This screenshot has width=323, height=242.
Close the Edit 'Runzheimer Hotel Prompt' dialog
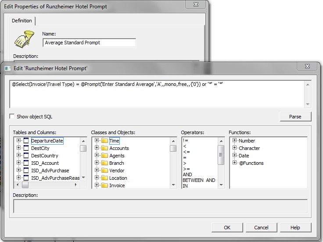click(x=307, y=66)
